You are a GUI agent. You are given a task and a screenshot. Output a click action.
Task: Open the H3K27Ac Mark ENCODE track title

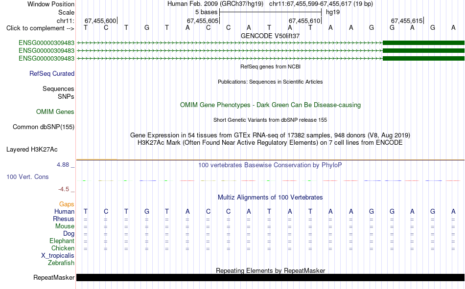click(270, 143)
